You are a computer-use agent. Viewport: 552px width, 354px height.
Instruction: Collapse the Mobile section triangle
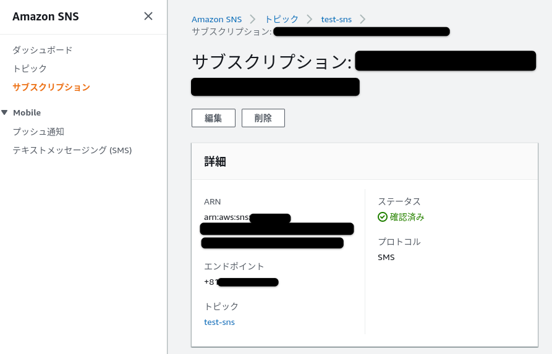click(x=4, y=112)
